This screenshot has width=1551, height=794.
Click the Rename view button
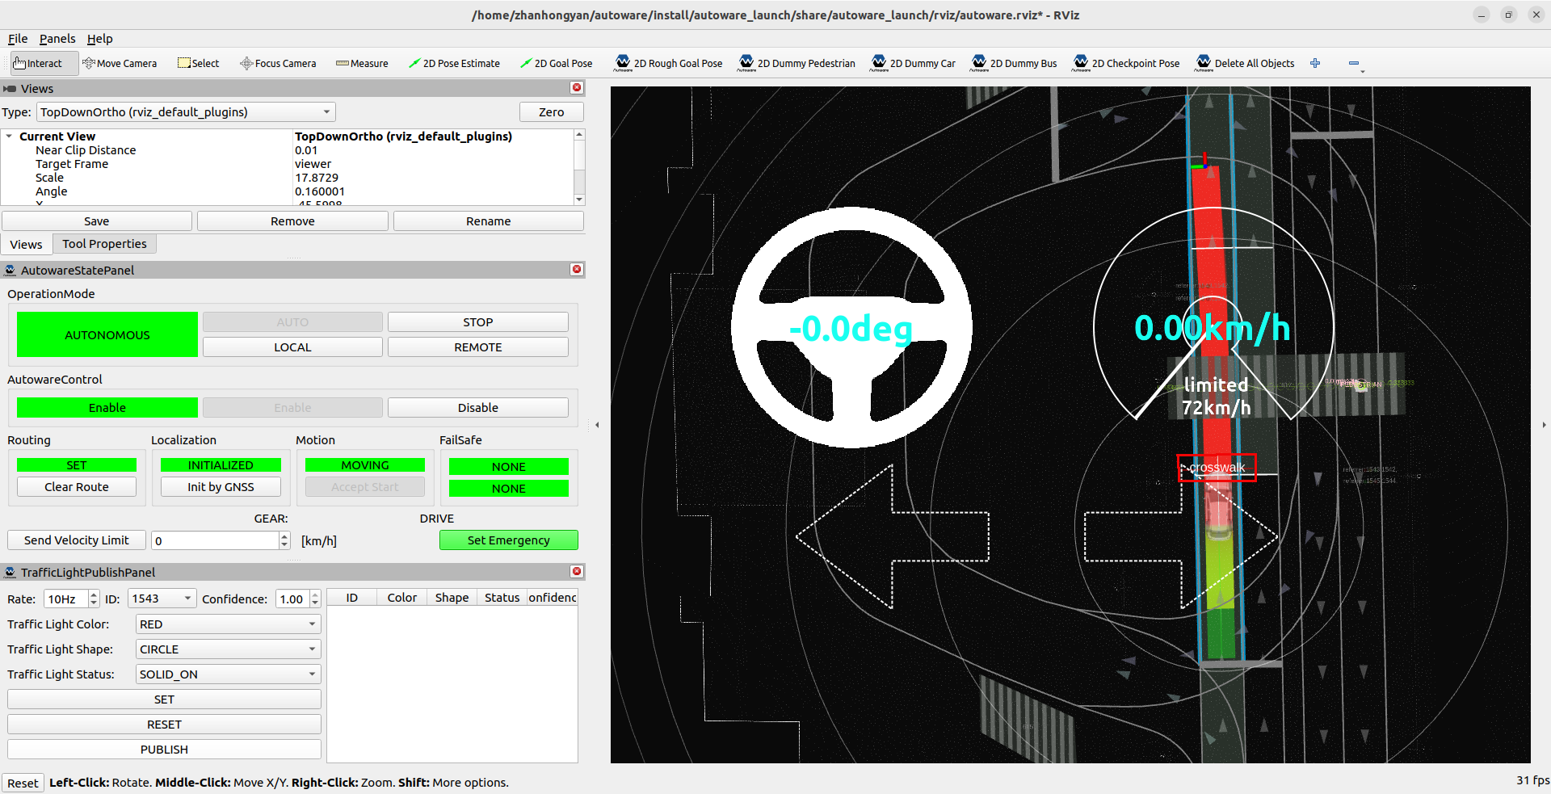click(x=489, y=221)
